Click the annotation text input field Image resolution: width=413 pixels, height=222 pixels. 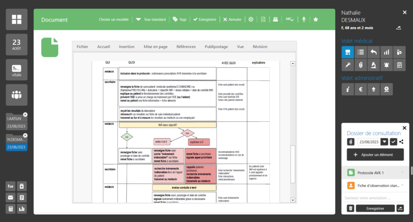click(373, 198)
